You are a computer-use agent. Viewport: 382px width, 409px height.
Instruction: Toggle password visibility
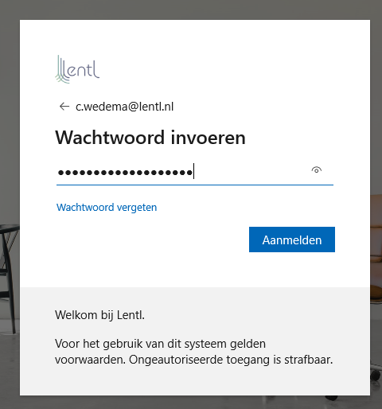316,170
